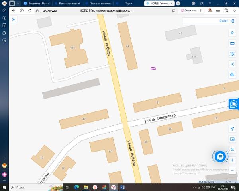Open the map layers panel icon
The width and height of the screenshot is (239, 191).
coord(232,33)
